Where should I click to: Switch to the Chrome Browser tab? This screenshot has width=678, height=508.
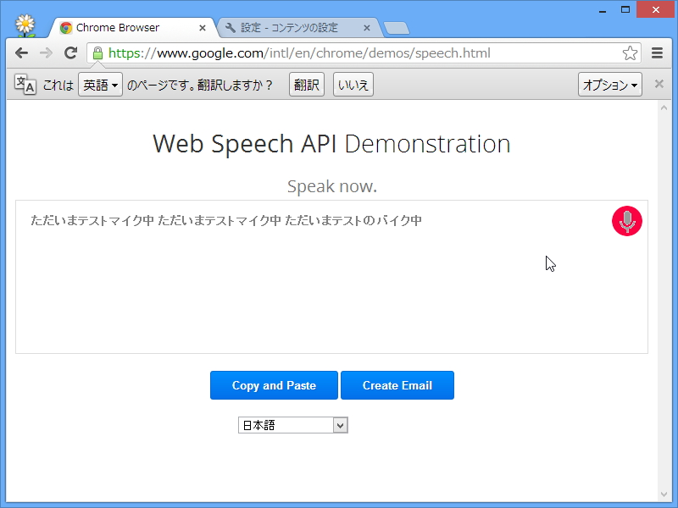pos(127,26)
